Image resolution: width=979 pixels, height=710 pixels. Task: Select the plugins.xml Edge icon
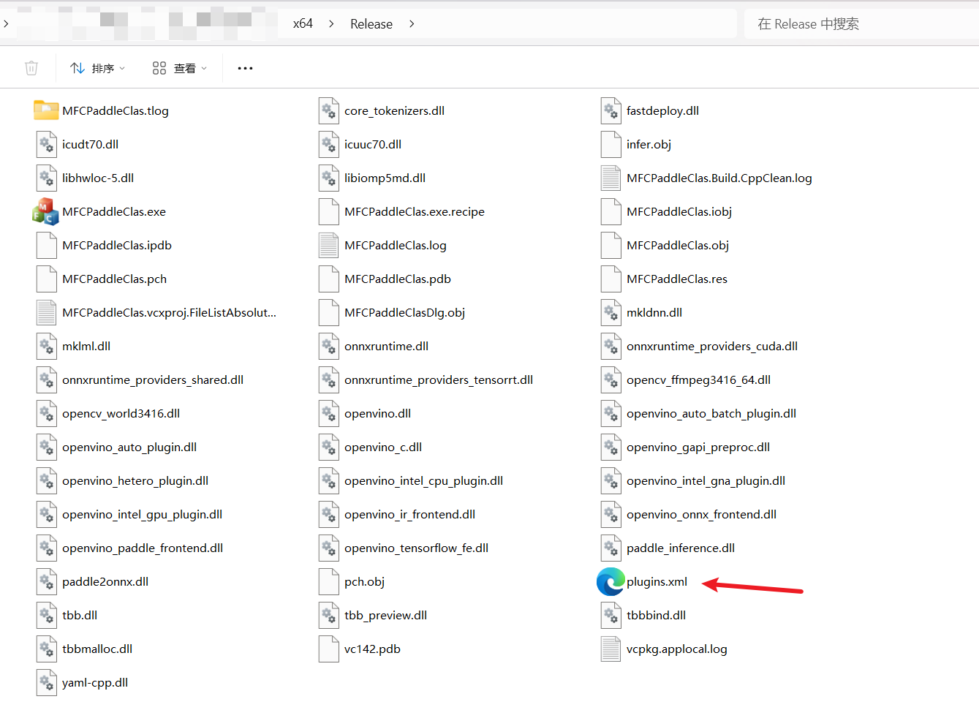(611, 581)
